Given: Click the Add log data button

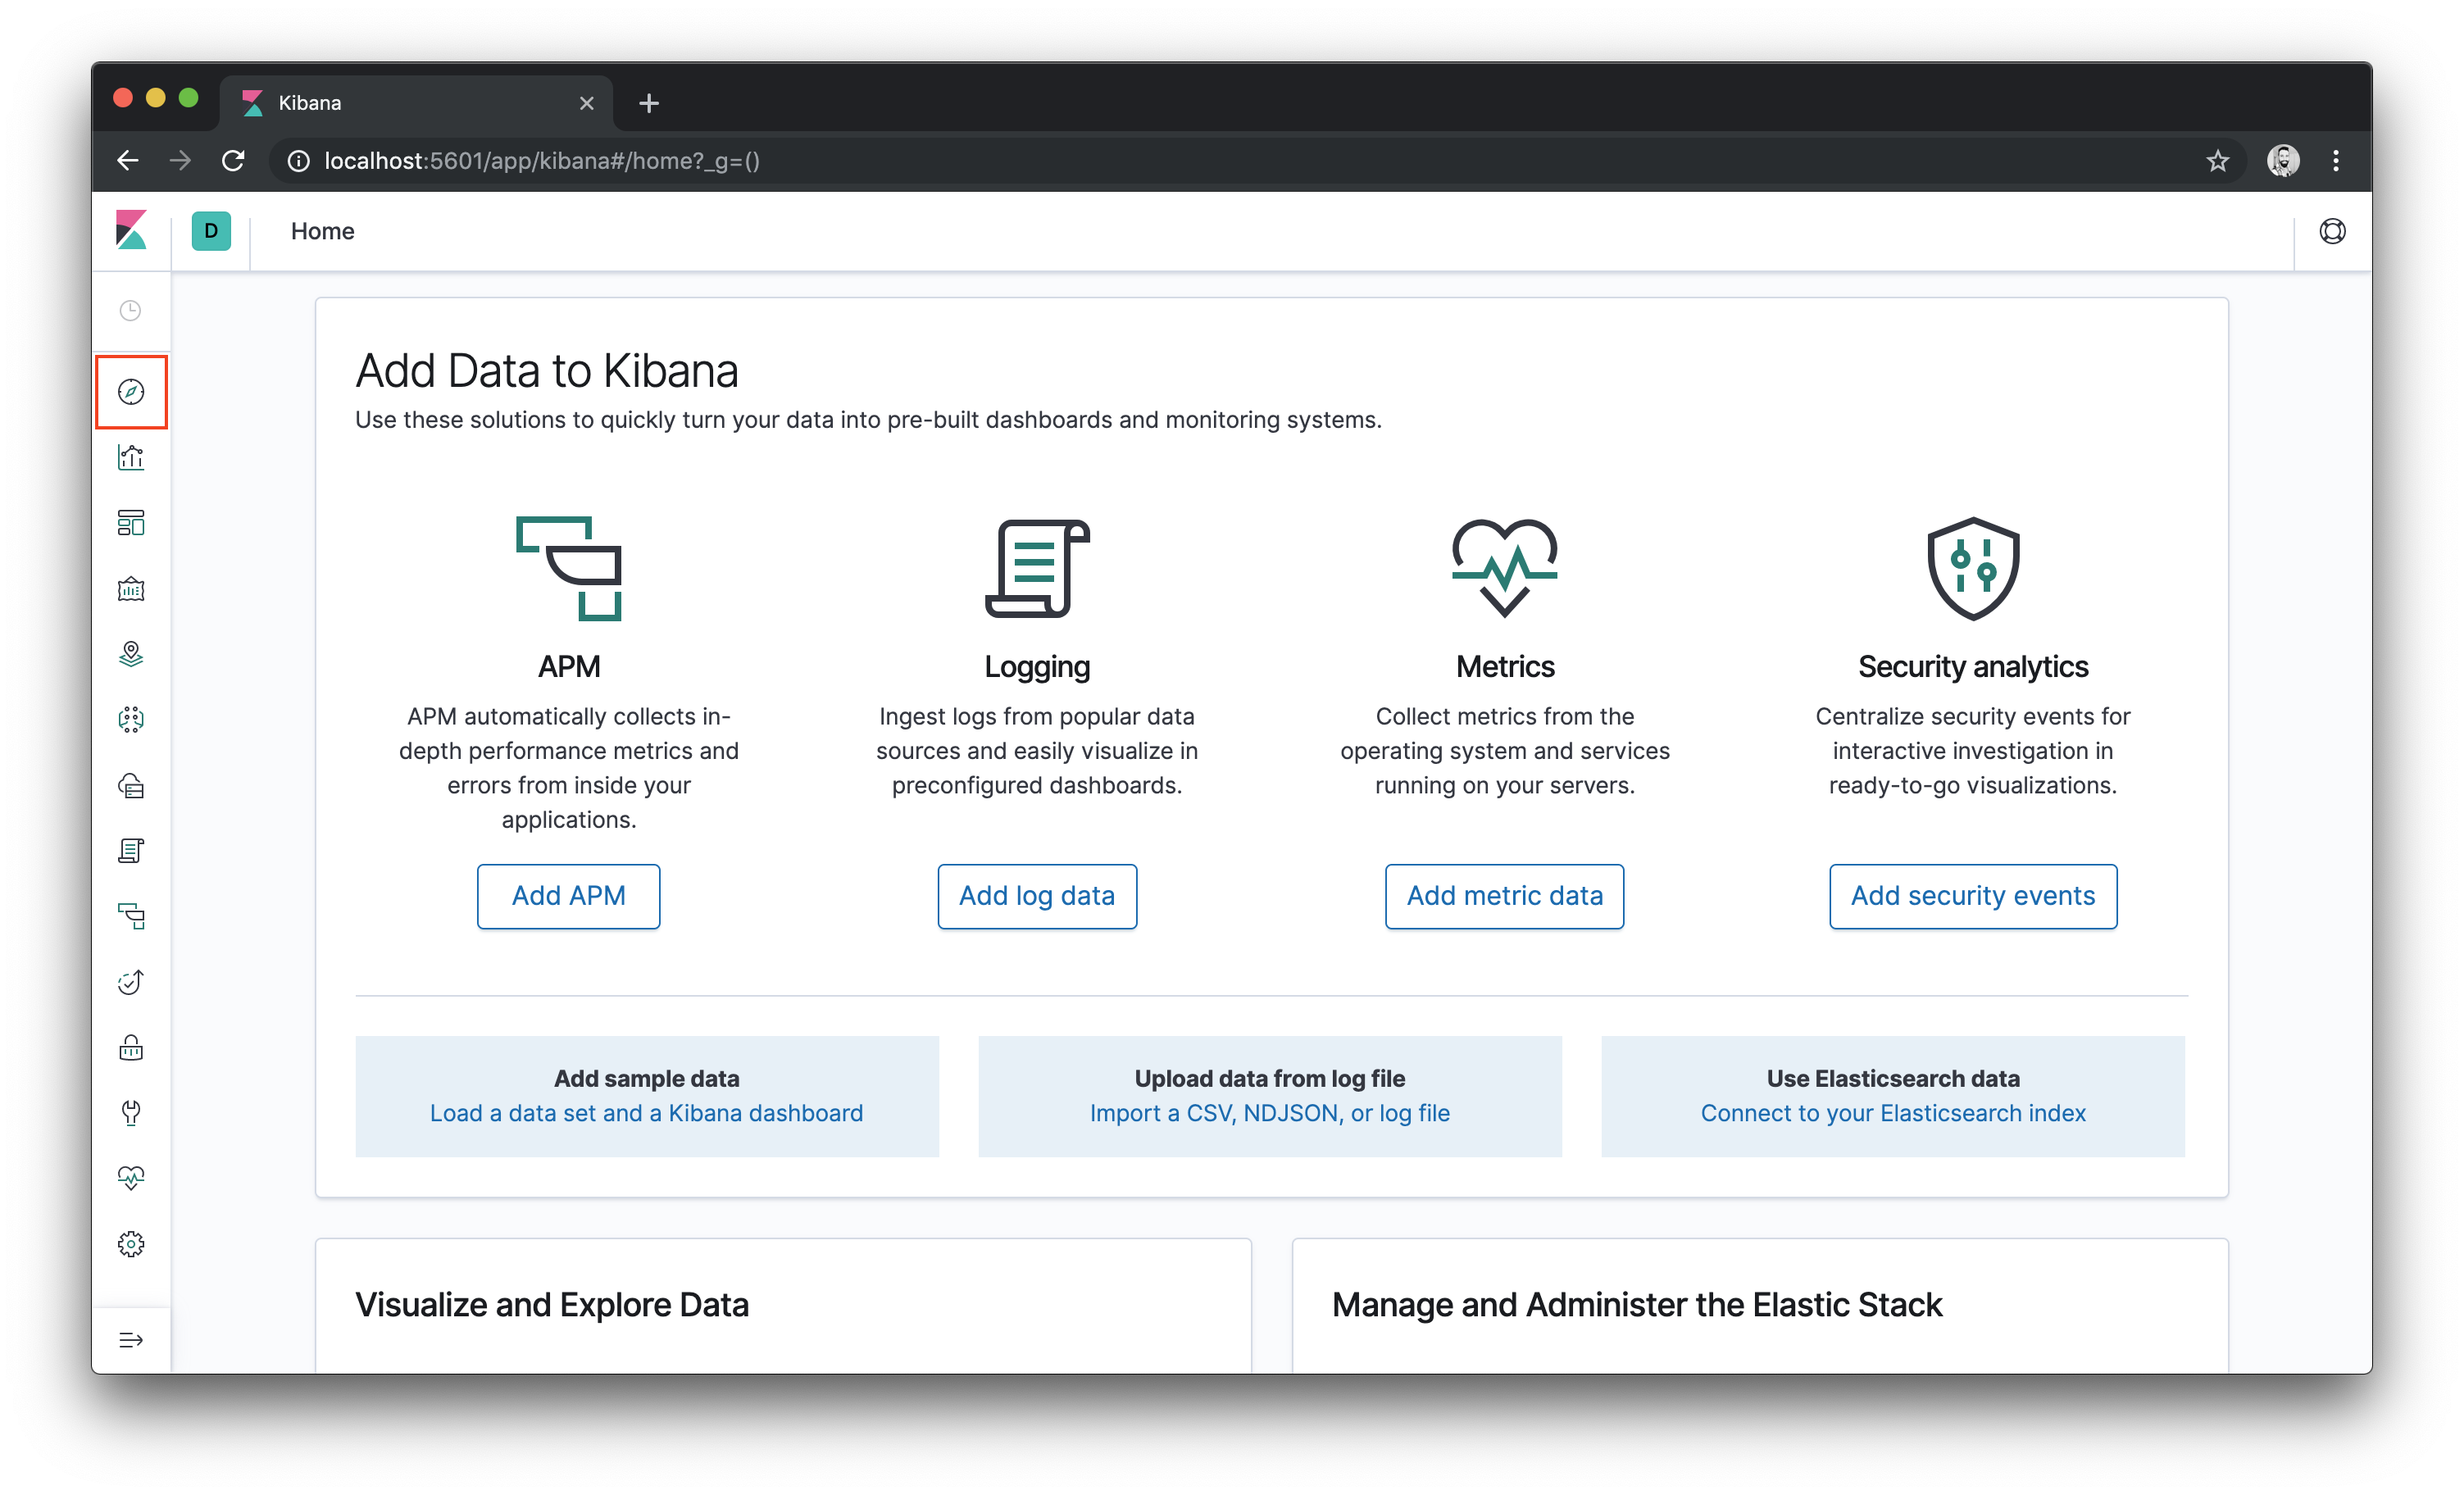Looking at the screenshot, I should coord(1037,896).
